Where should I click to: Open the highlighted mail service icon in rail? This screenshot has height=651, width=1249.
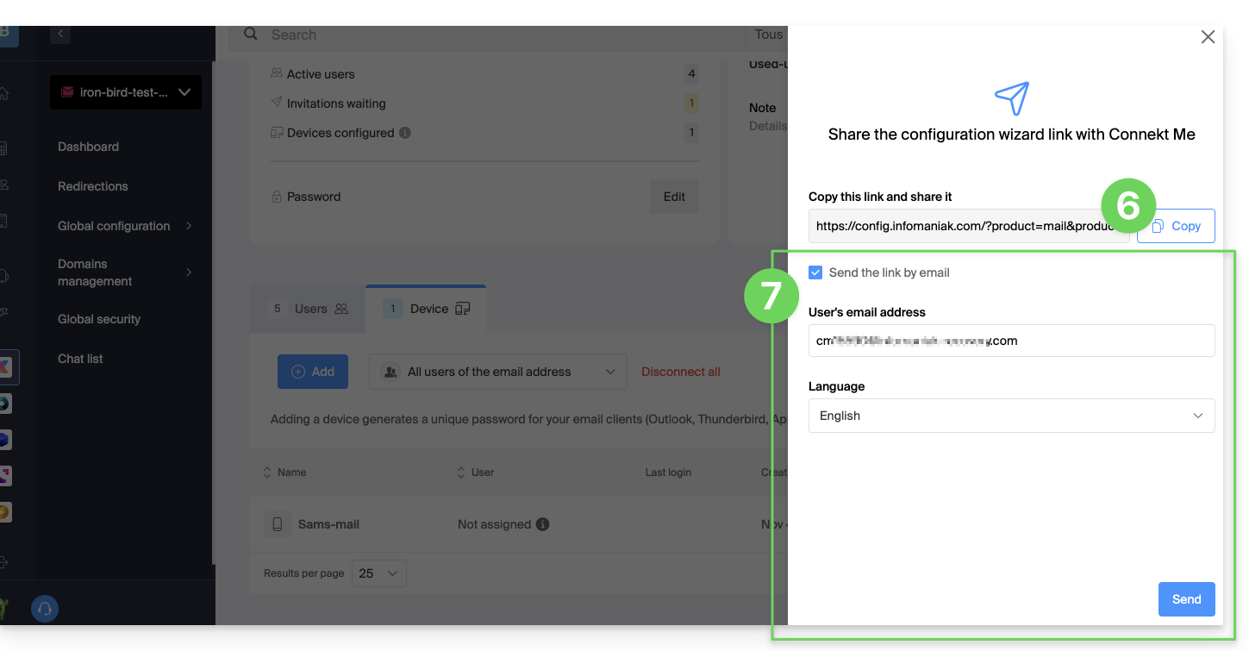tap(9, 367)
